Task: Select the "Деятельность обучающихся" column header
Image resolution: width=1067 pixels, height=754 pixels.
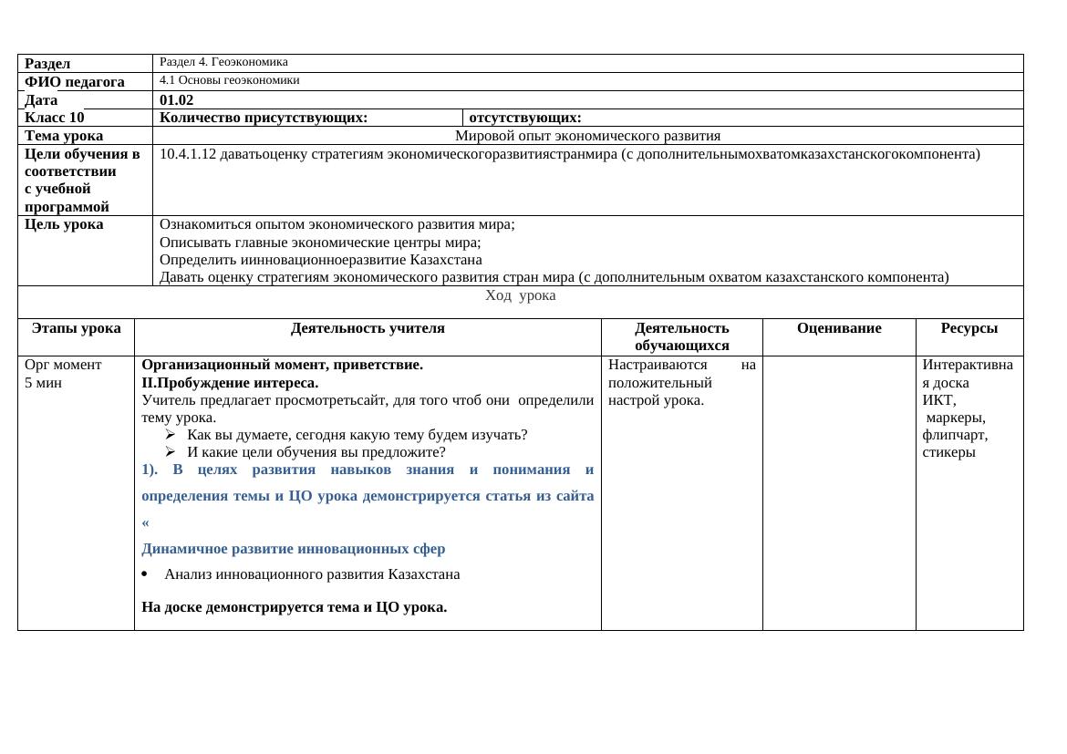Action: tap(681, 337)
